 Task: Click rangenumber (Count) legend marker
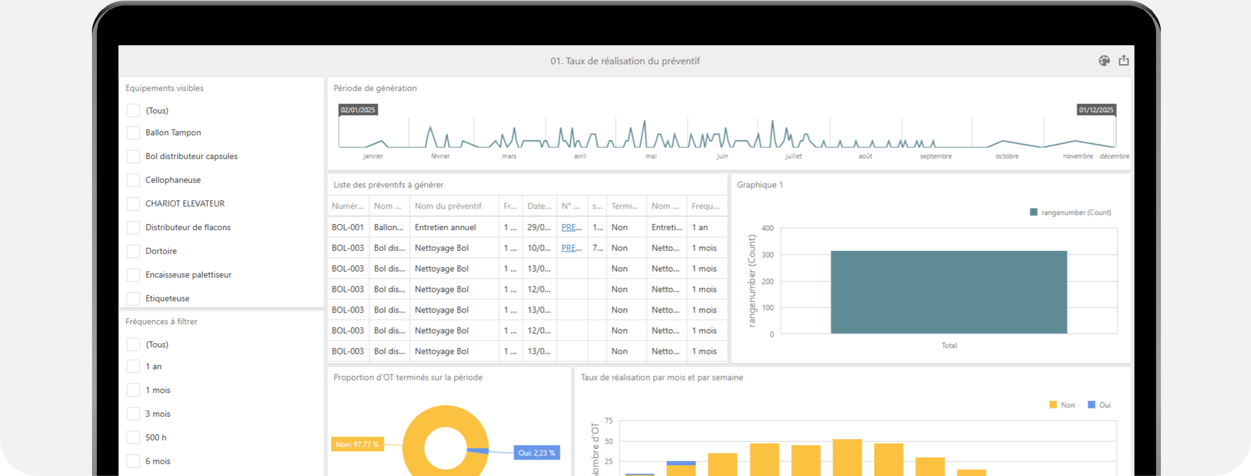[1033, 212]
